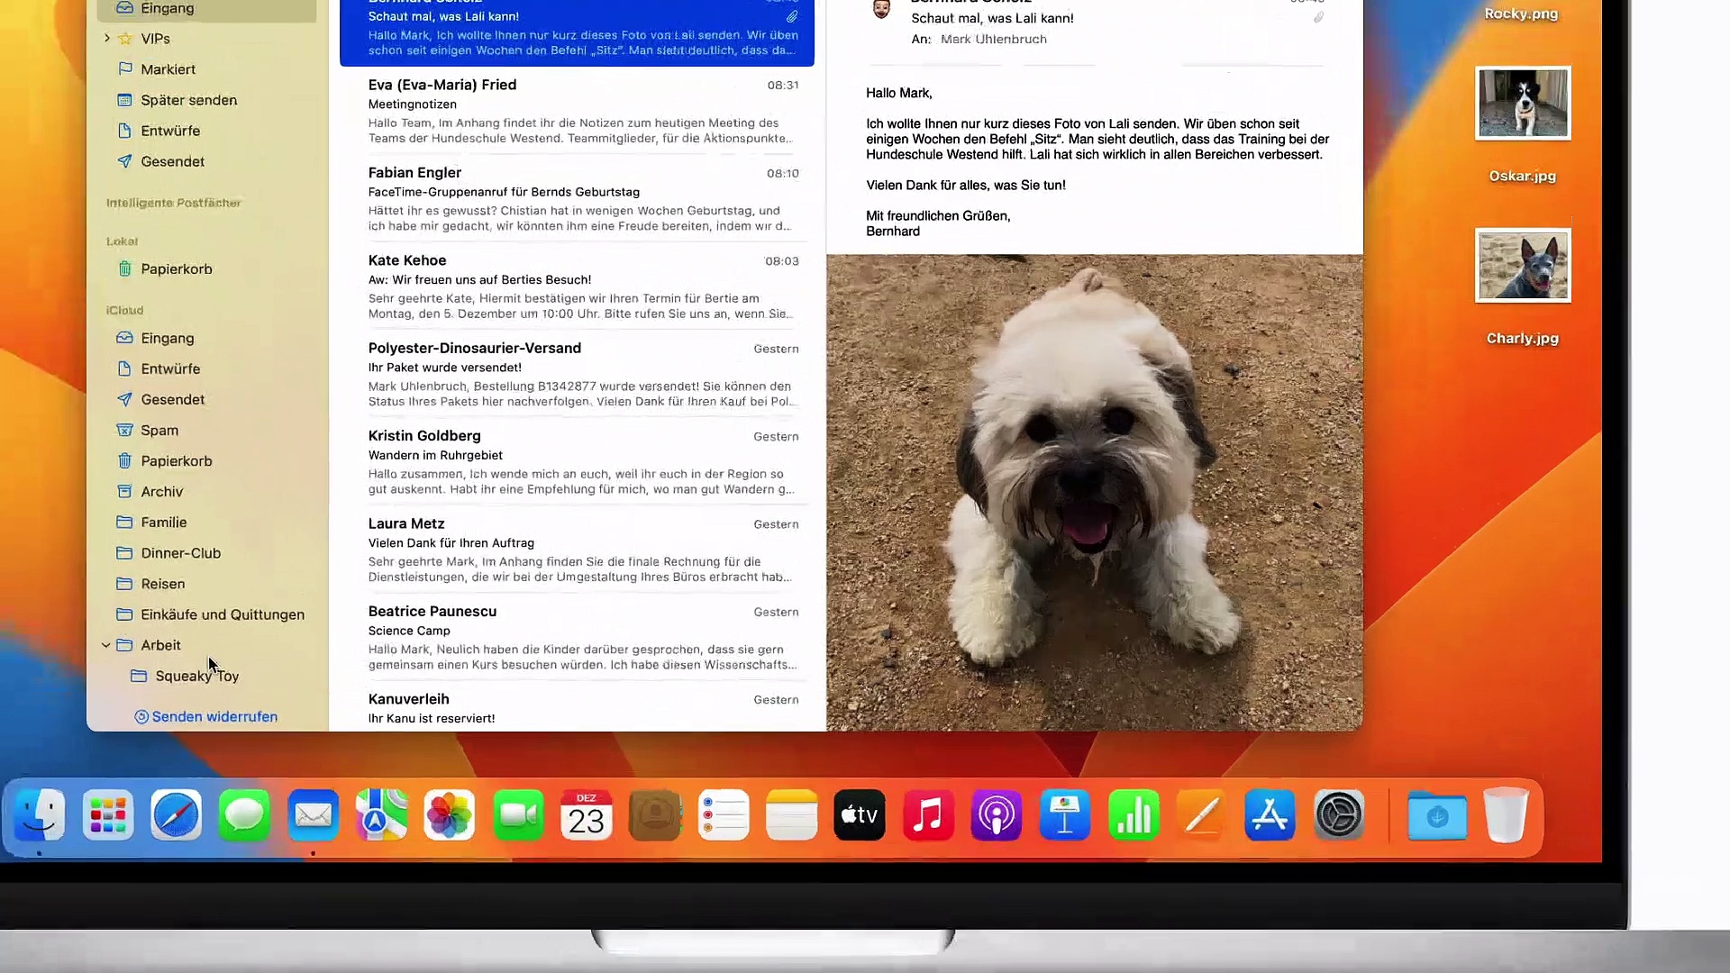The width and height of the screenshot is (1730, 973).
Task: Open the Markiert flagged mailbox
Action: [168, 69]
